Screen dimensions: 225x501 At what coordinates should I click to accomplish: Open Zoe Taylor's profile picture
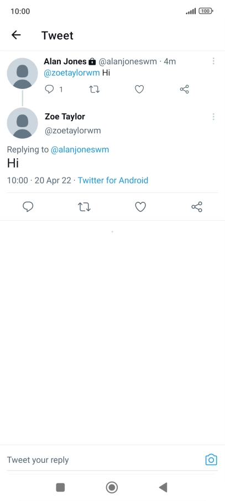[x=22, y=123]
